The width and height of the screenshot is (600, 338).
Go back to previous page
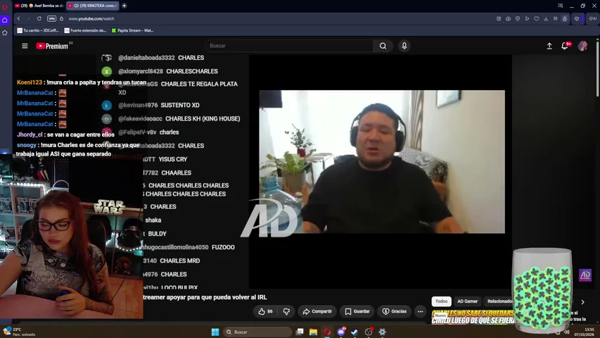pos(18,18)
